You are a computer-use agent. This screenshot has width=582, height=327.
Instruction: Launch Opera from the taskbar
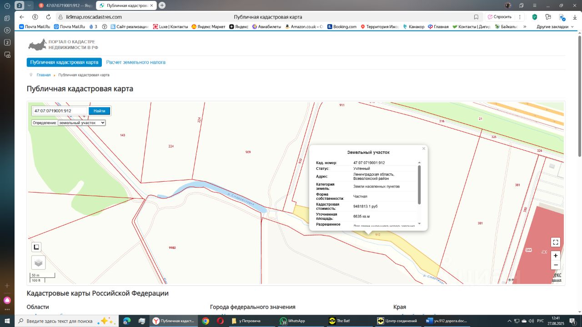click(221, 321)
